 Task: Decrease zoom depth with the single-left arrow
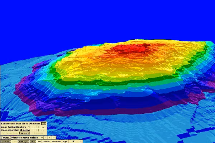(34, 127)
